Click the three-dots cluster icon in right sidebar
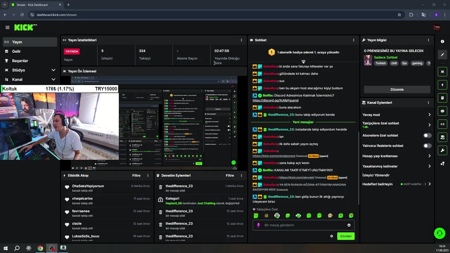 tap(442, 163)
